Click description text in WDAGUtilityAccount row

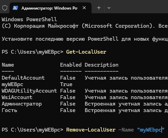coord(126,91)
